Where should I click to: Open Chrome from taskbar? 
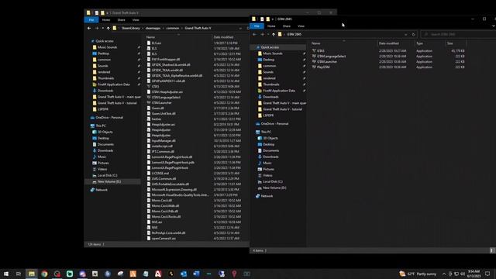(x=44, y=274)
